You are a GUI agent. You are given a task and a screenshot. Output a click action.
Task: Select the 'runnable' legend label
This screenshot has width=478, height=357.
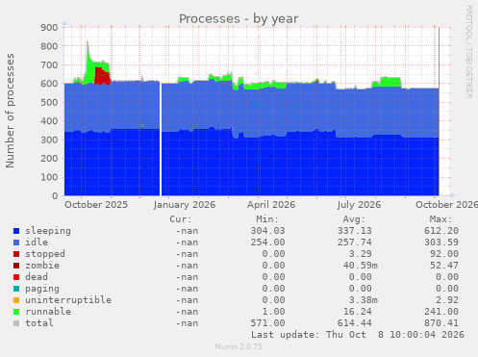48,312
